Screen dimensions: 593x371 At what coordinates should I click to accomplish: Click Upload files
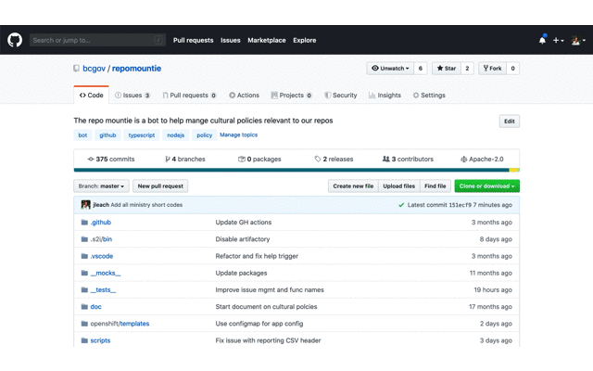coord(399,185)
